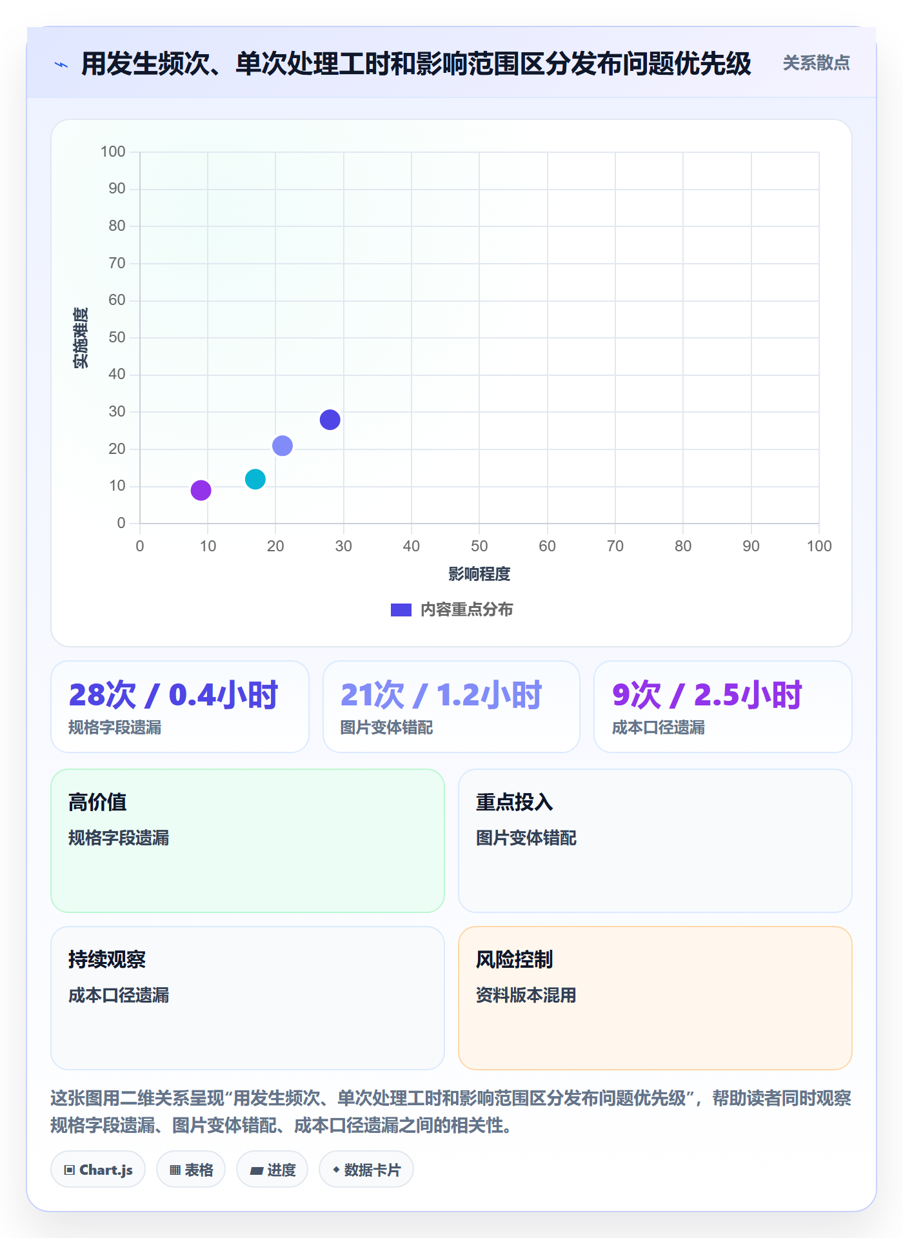Click the square icon in Chart.js chip
The image size is (903, 1238).
tap(70, 1170)
